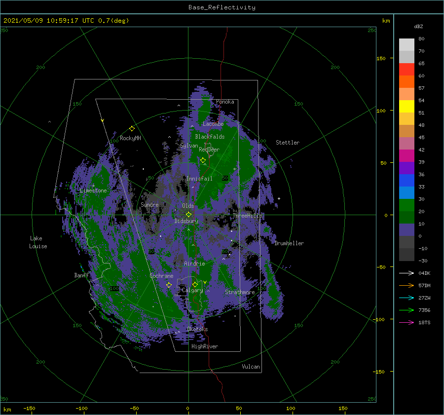The width and height of the screenshot is (444, 415).
Task: Select yellow diamond marker below RedDeer
Action: point(203,160)
